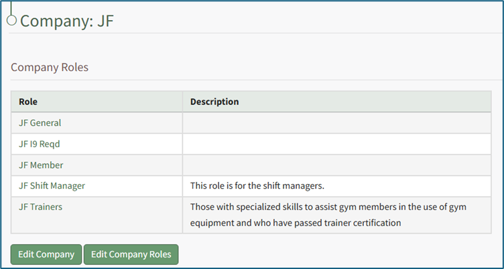504x269 pixels.
Task: Click the circle marker beside Company: JF
Action: (x=11, y=20)
